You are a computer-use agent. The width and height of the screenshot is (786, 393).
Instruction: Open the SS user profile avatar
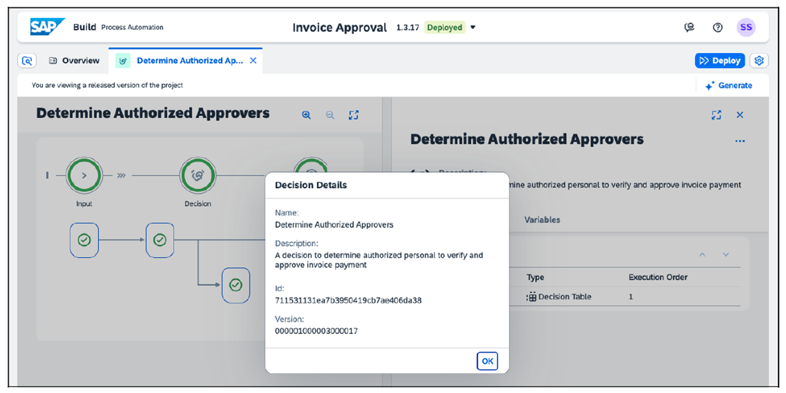pos(746,27)
